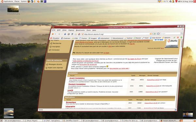Viewport: 196px width, 122px height.
Task: Open the View menu in Firefox
Action: (x=64, y=30)
